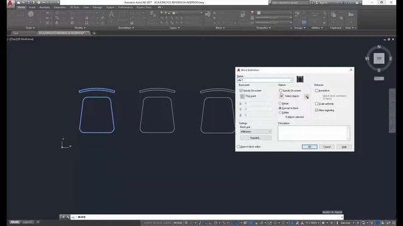Screen dimensions: 403x226
Task: Enable Scale uniformly checkbox
Action: point(317,104)
